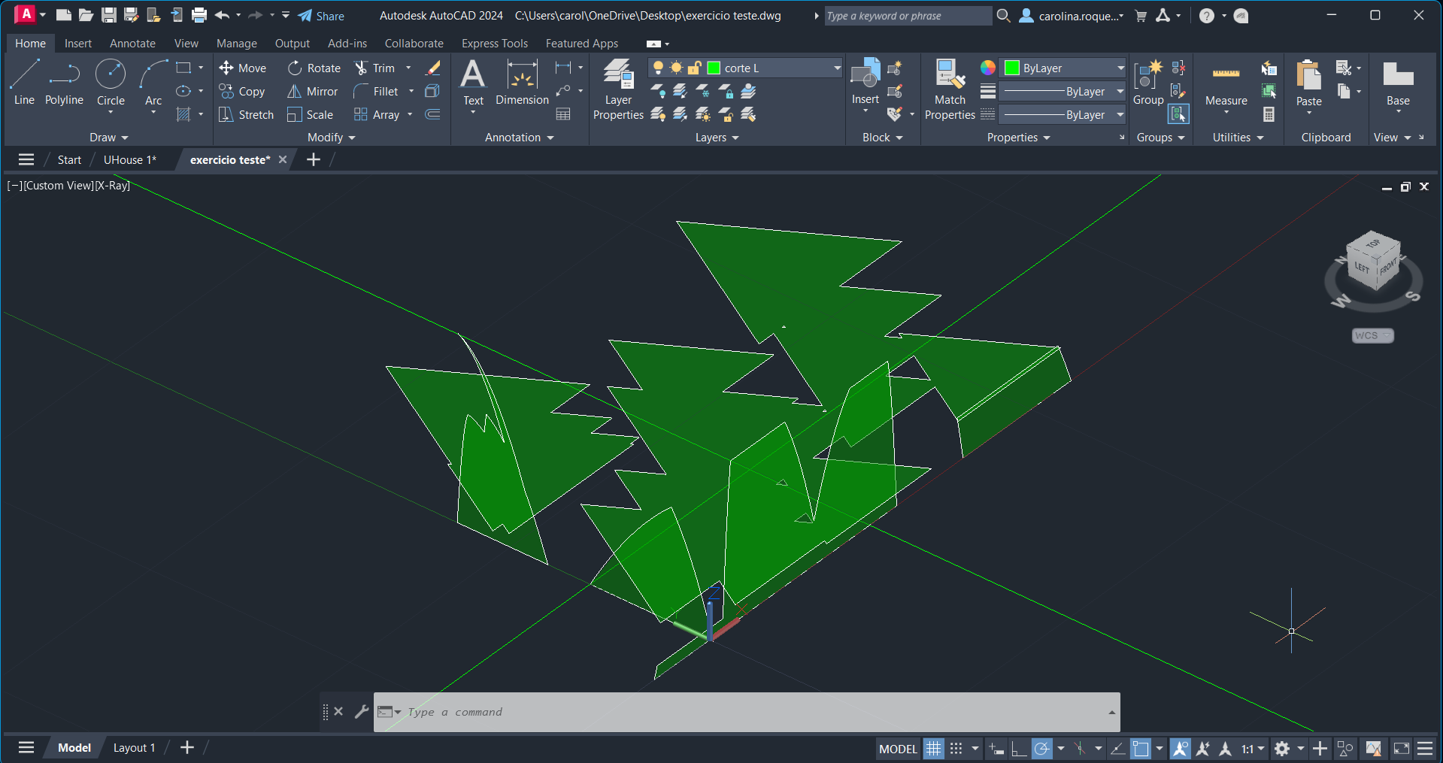The image size is (1443, 763).
Task: Activate the Rotate tool
Action: tap(314, 68)
